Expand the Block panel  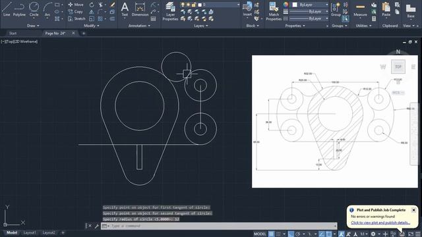[x=253, y=26]
